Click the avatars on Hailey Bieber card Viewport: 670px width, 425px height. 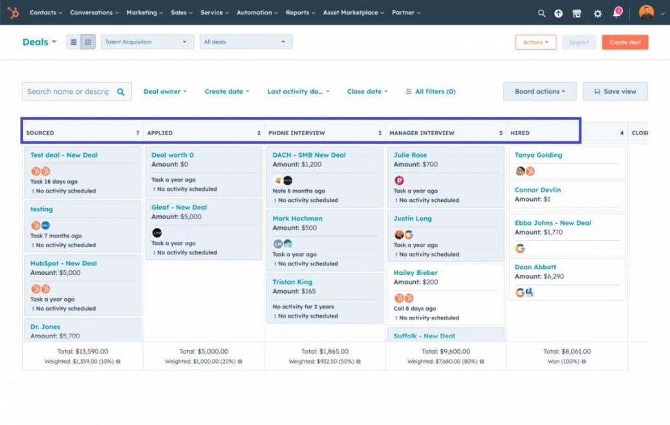pos(404,298)
